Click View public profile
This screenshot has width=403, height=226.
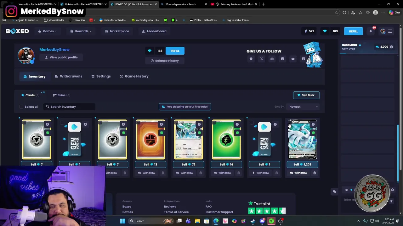point(61,57)
